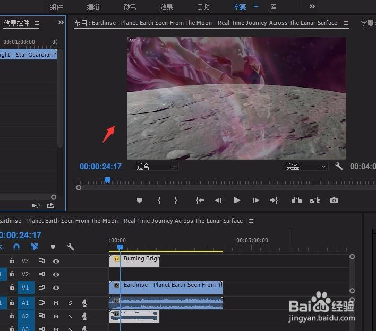
Task: Switch to 组件 workspace
Action: tap(57, 7)
